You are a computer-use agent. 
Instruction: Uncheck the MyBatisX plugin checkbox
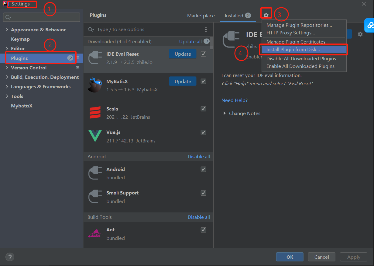[204, 81]
